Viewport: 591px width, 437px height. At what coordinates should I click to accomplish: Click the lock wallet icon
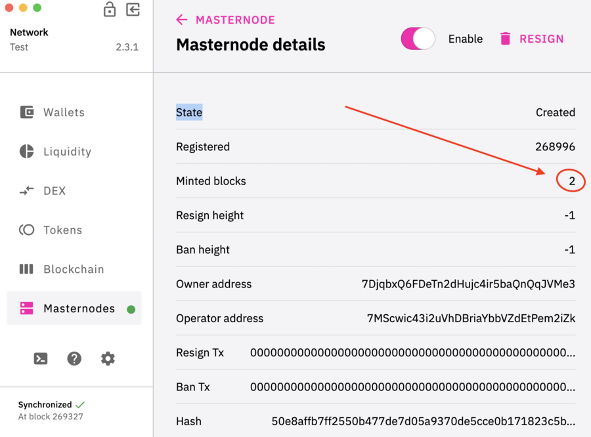point(110,9)
